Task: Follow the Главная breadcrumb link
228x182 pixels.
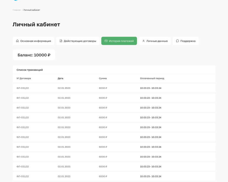Action: 16,10
